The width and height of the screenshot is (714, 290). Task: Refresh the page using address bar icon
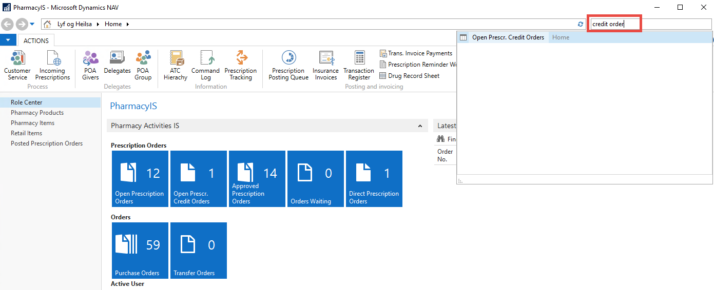point(581,24)
